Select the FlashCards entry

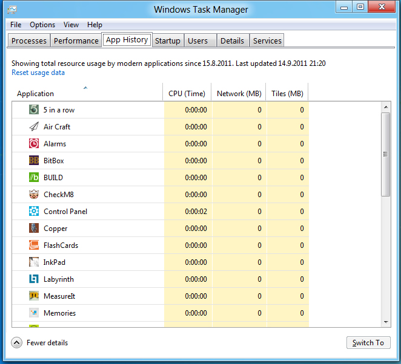tap(161, 245)
